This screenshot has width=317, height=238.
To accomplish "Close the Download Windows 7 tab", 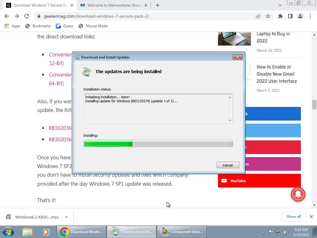I will [x=72, y=5].
